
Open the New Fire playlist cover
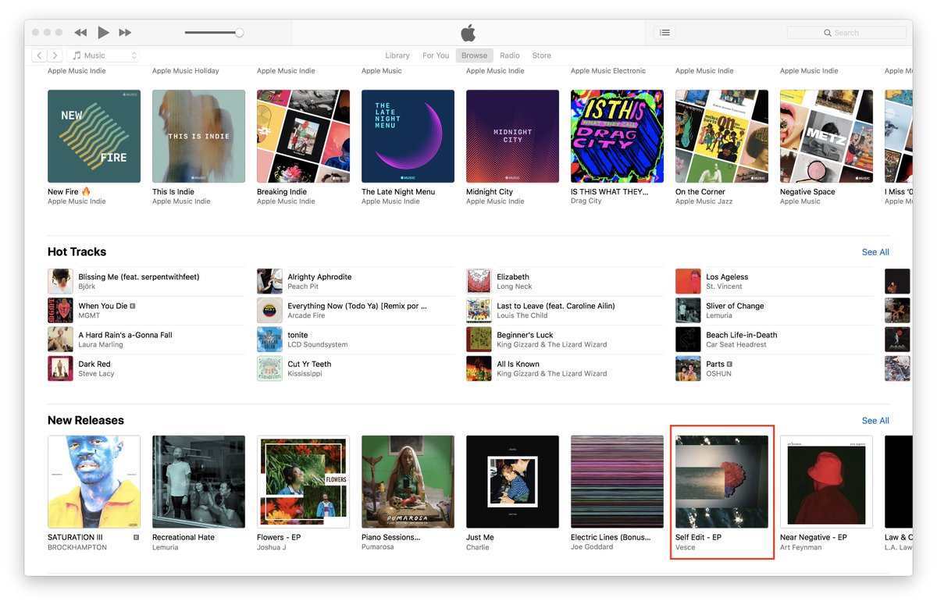(94, 136)
